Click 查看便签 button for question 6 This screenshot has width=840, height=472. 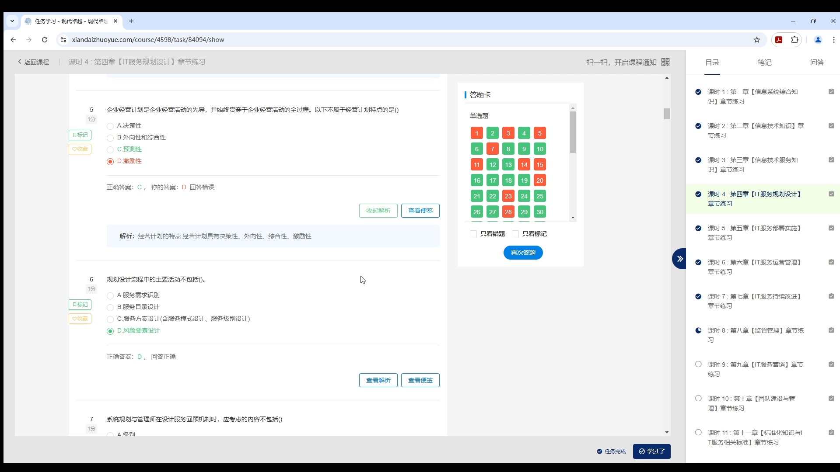click(x=420, y=380)
